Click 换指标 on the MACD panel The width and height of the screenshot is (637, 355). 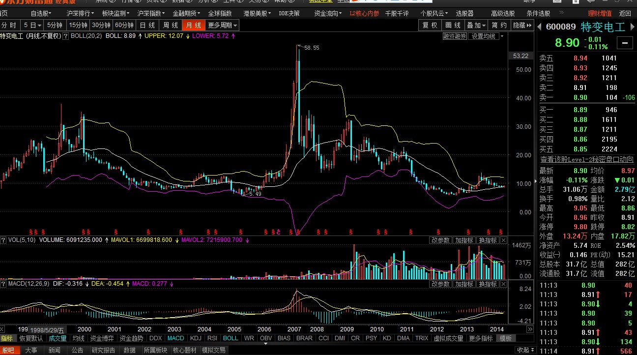point(488,284)
